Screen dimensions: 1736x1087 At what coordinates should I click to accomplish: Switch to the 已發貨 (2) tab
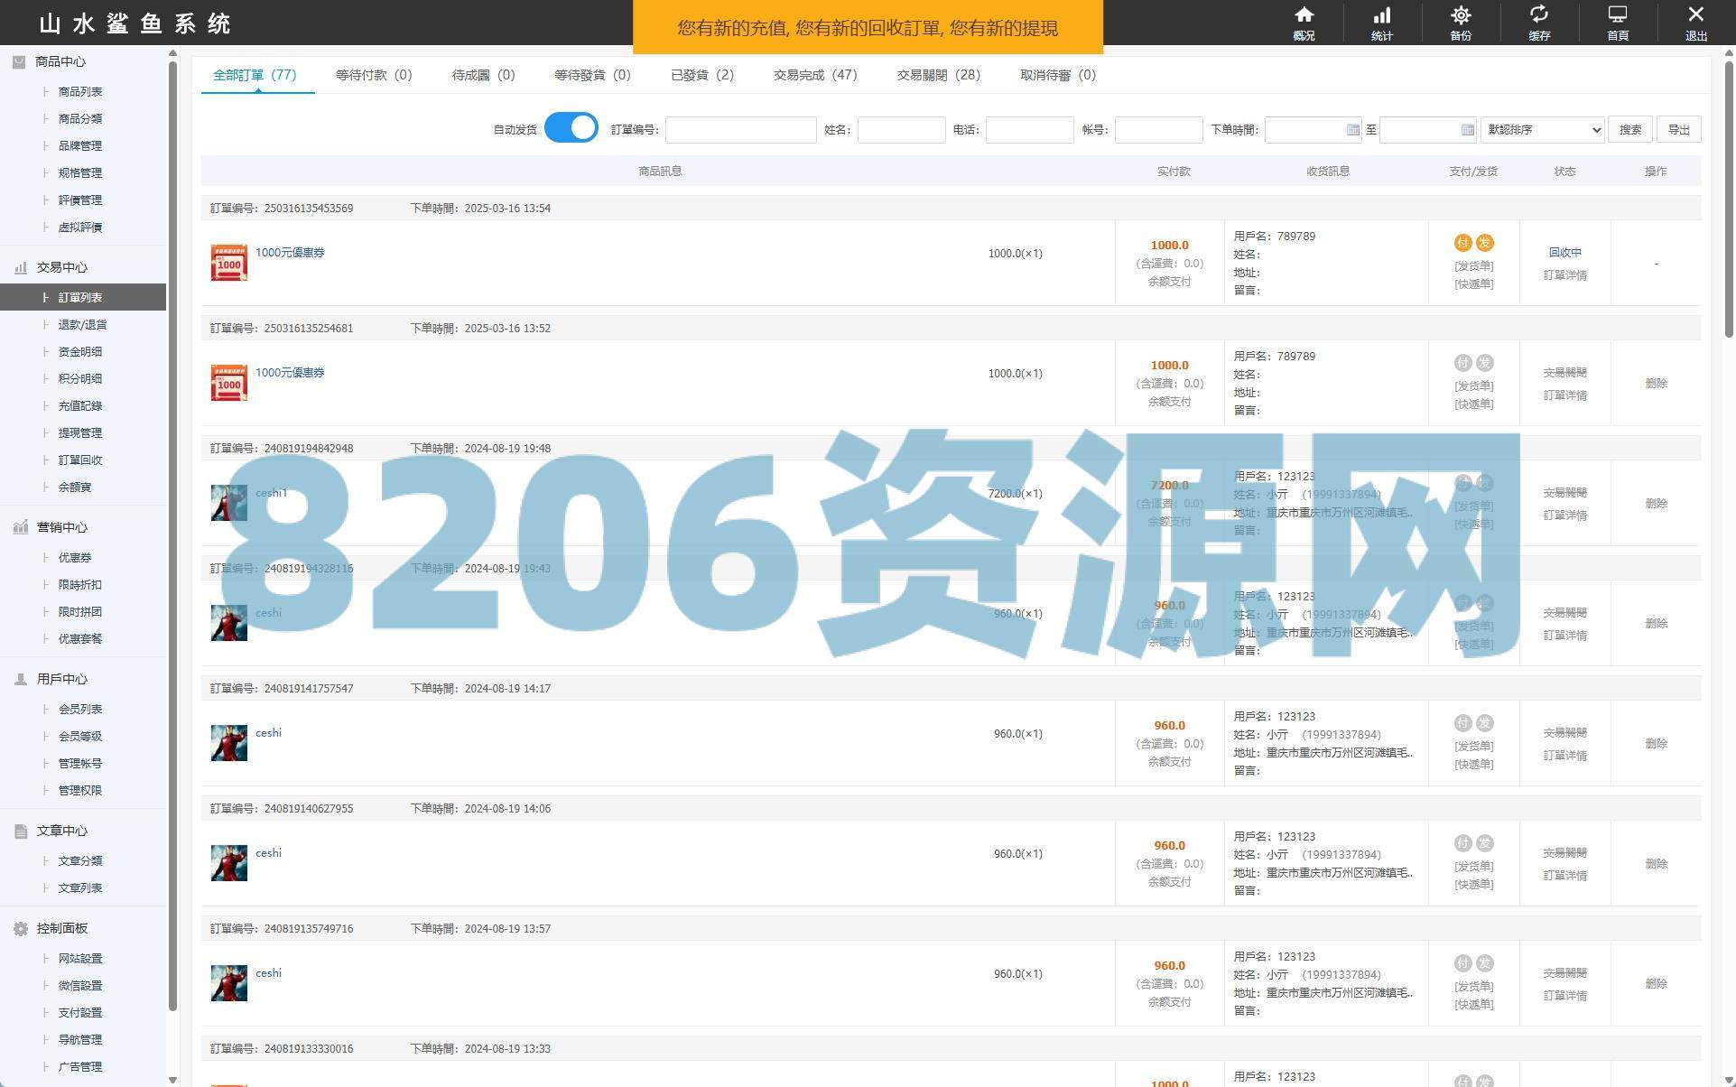pyautogui.click(x=701, y=75)
